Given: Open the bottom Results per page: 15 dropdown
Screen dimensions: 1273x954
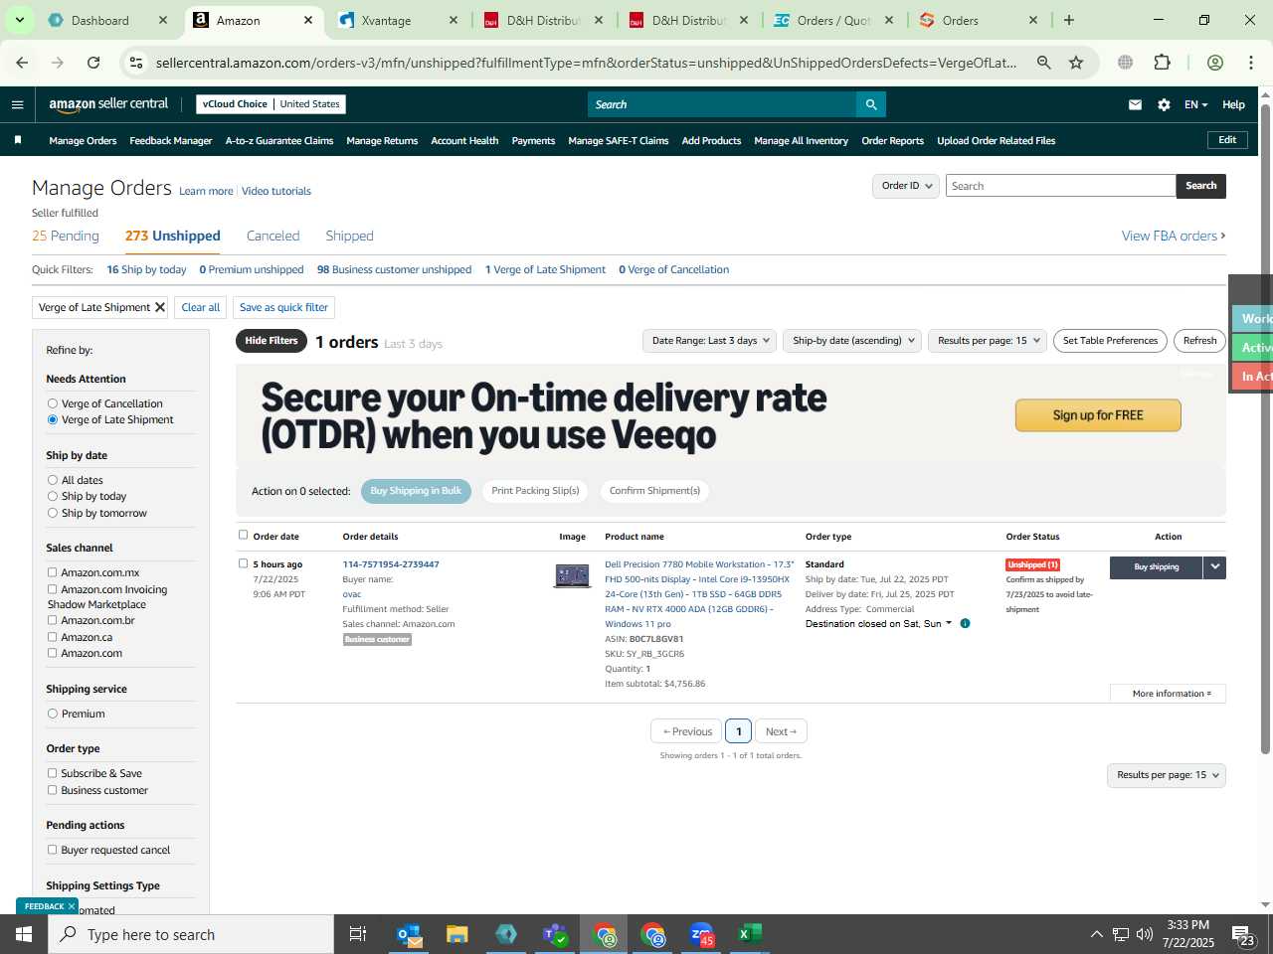Looking at the screenshot, I should 1166,775.
